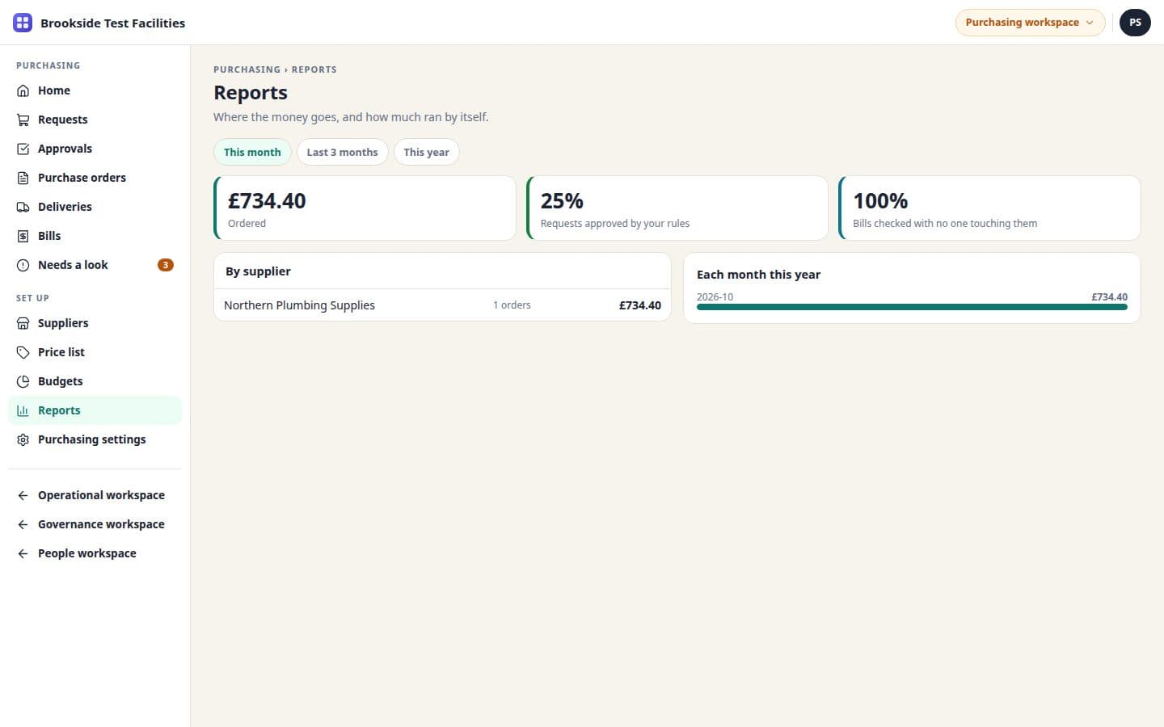
Task: Switch to People workspace
Action: [95, 553]
